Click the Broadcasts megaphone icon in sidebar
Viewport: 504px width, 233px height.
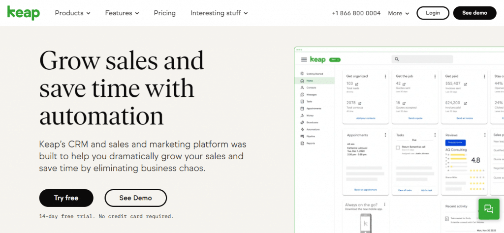pyautogui.click(x=302, y=122)
